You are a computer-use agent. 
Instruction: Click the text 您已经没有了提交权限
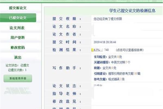108,19
